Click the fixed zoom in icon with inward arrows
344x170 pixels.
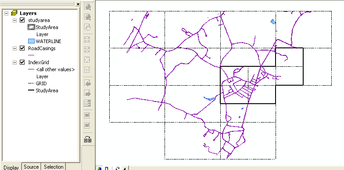coord(87,40)
